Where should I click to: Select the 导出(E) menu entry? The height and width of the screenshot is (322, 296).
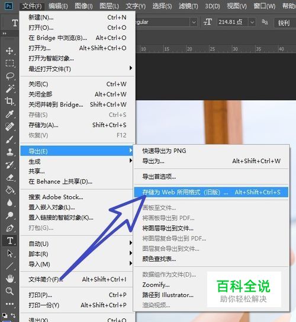click(x=77, y=151)
